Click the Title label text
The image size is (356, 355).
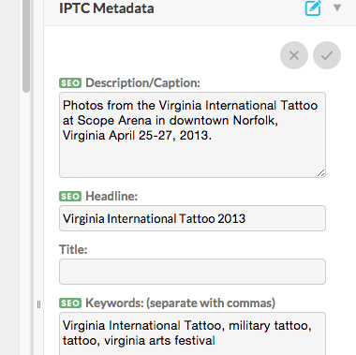tap(73, 249)
